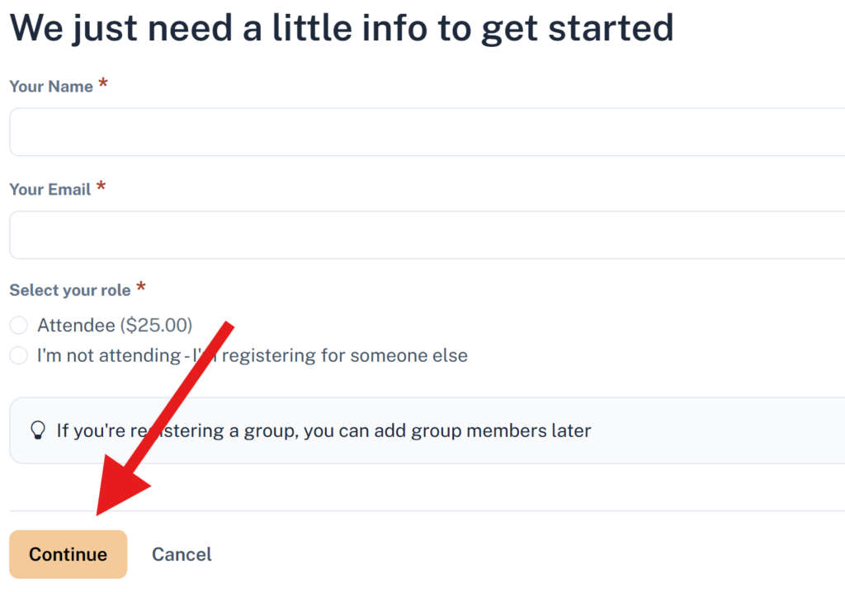The width and height of the screenshot is (845, 592).
Task: Click the required asterisk beside Your Email
Action: (101, 185)
